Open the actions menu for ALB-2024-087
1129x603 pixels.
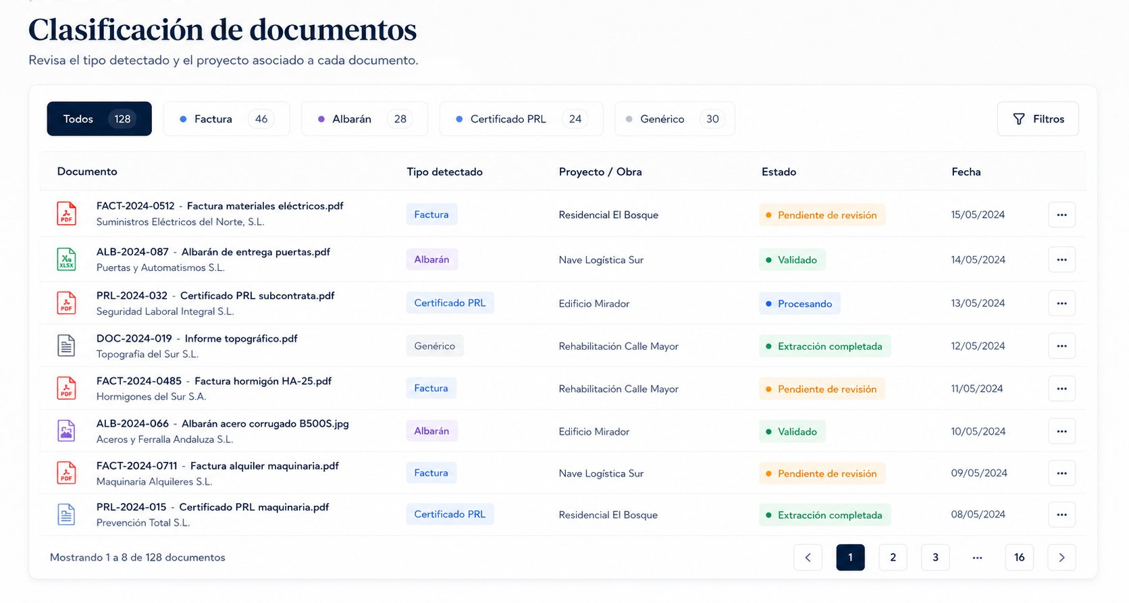(x=1061, y=259)
